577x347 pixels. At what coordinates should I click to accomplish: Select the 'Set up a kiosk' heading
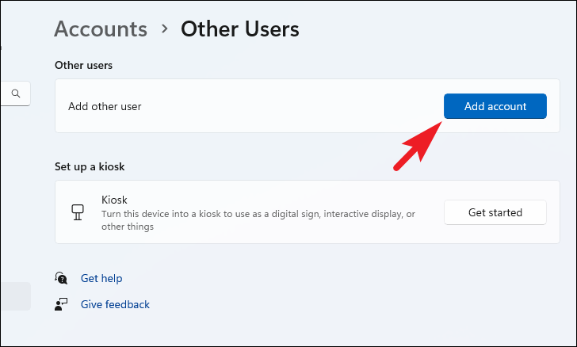90,166
